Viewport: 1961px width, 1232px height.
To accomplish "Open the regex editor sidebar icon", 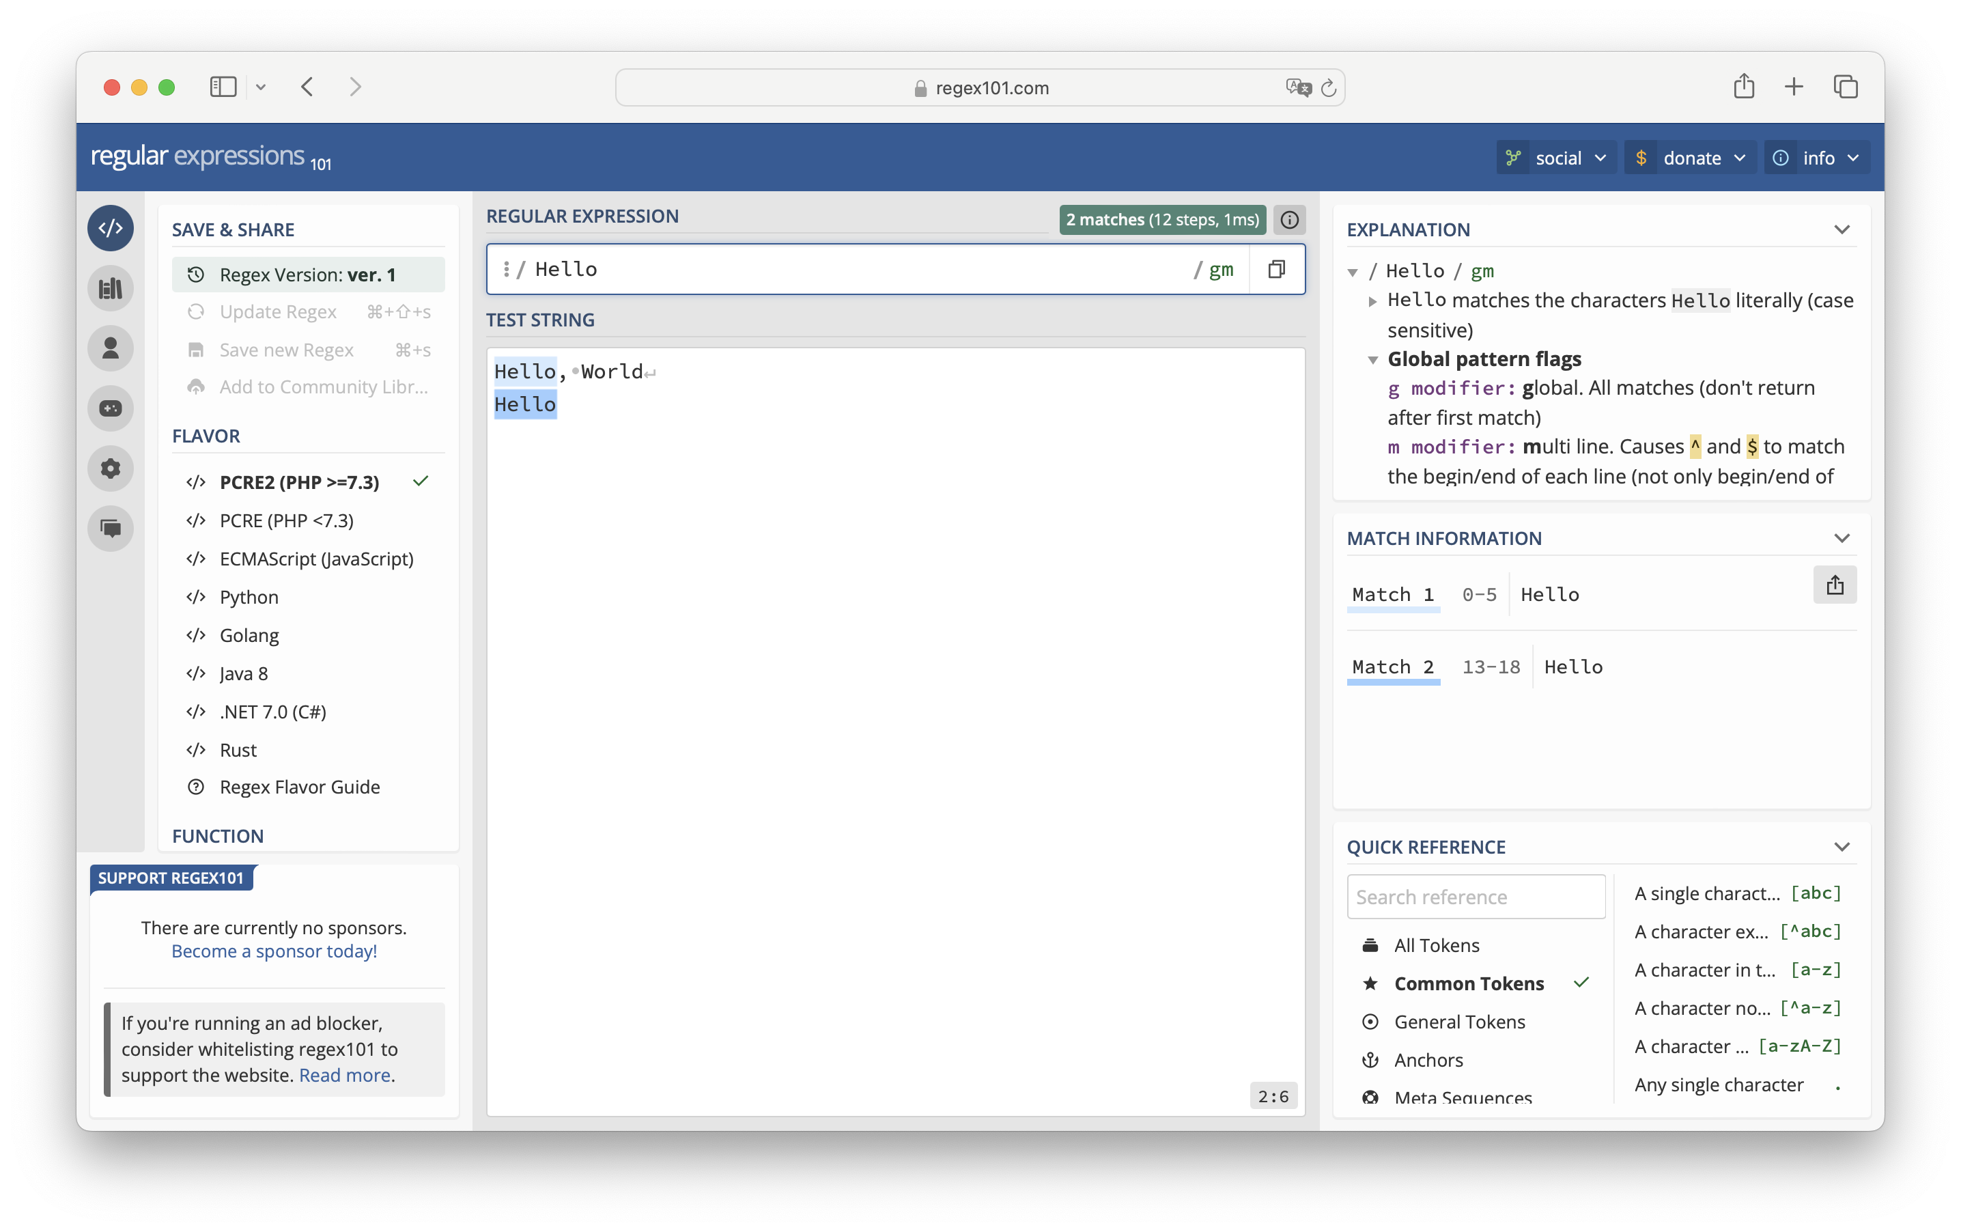I will pos(111,228).
